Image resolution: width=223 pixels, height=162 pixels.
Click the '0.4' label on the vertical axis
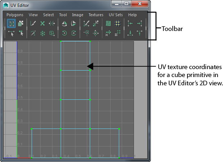[x=20, y=109]
